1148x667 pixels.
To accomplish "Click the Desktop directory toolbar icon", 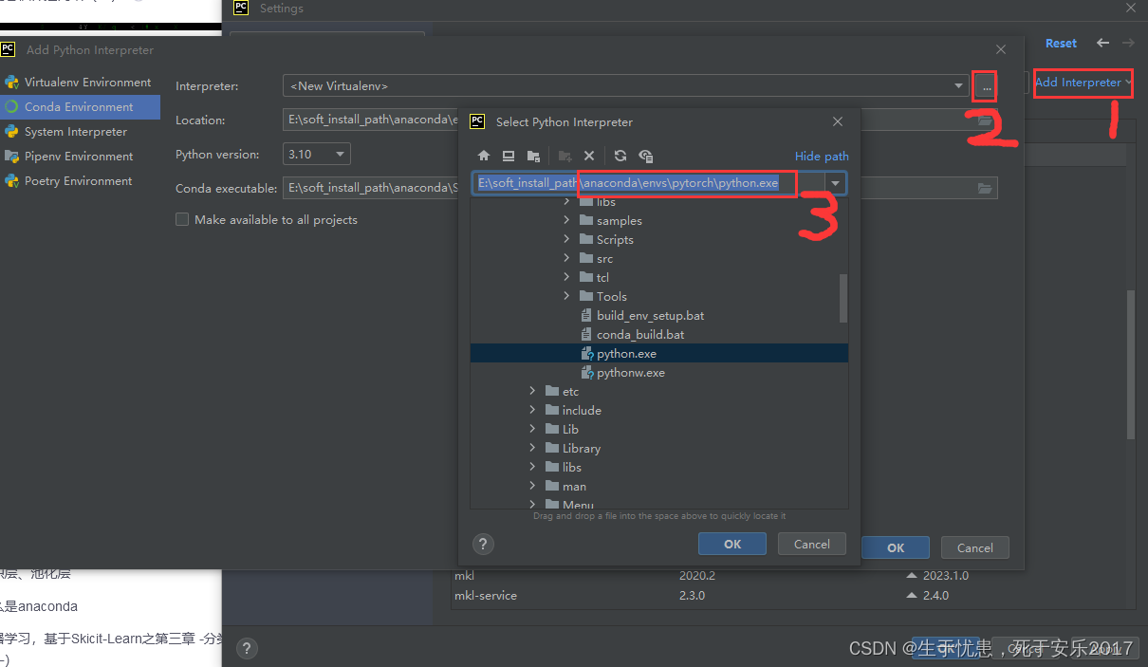I will [x=509, y=156].
